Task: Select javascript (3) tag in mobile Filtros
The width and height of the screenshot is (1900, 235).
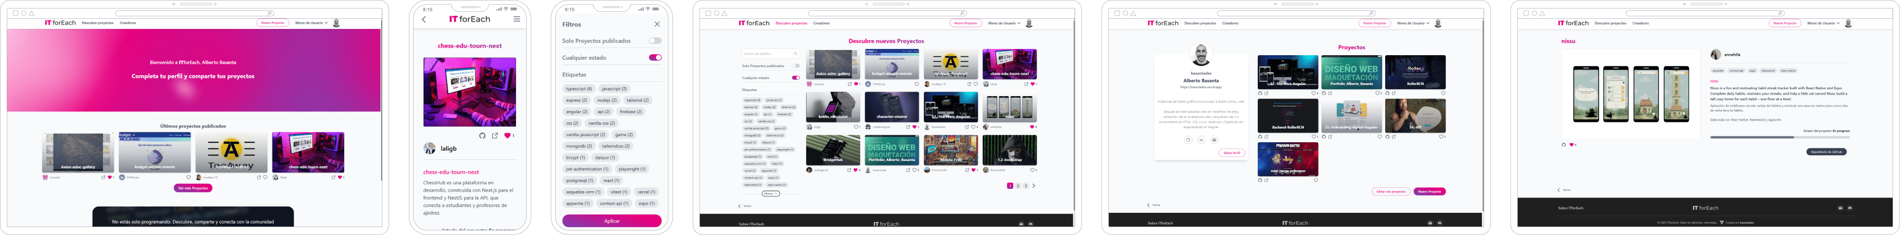Action: (x=614, y=88)
